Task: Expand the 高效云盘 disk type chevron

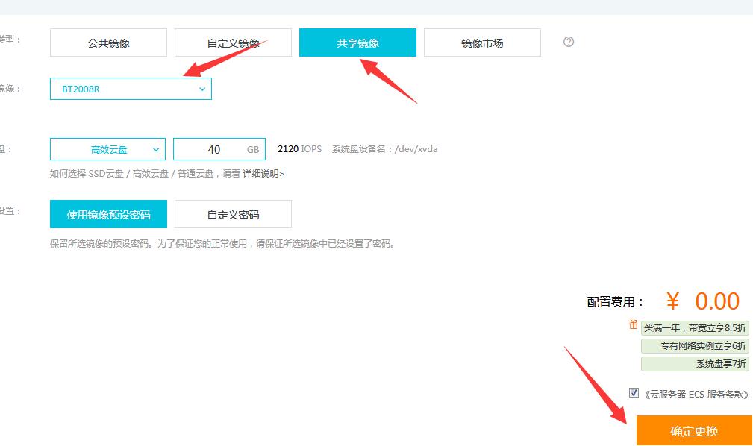Action: point(156,149)
